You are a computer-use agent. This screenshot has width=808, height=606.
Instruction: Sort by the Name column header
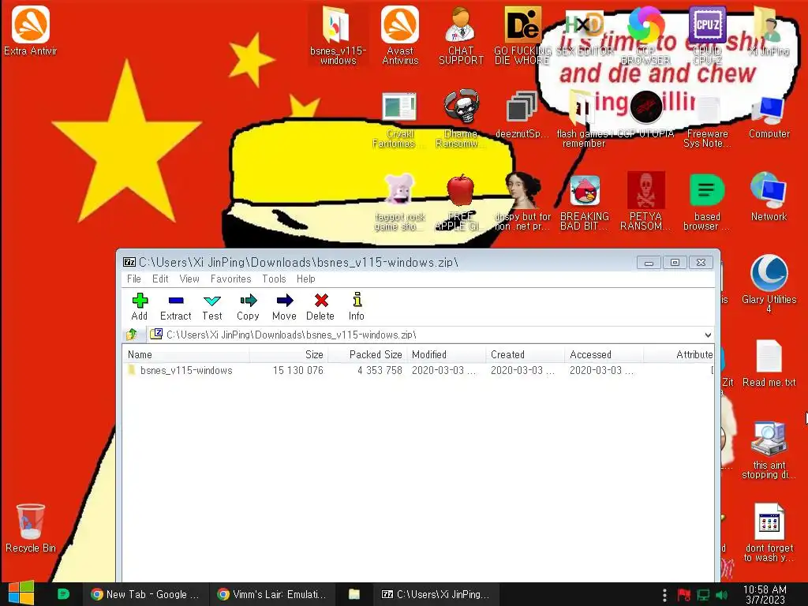[186, 354]
